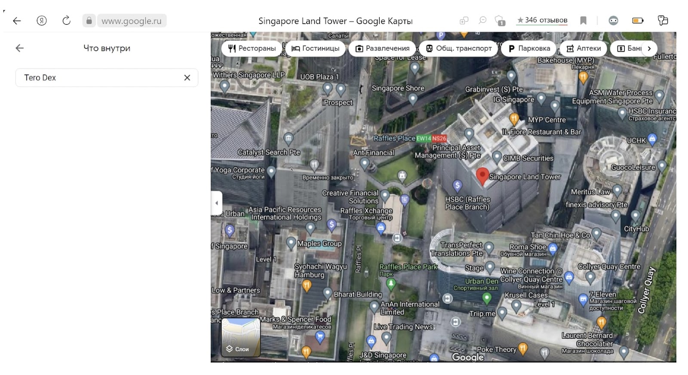Click the TransPerfect Translations Pte marker
Viewport: 688px width, 375px height.
(489, 248)
